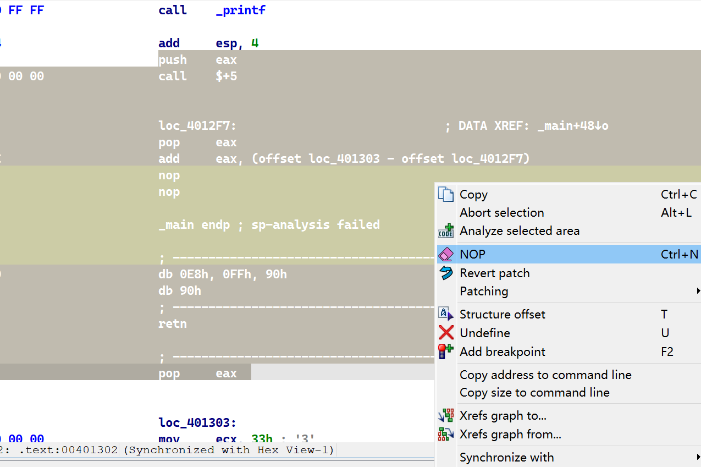Click the _printf call target
701x467 pixels.
click(x=240, y=10)
